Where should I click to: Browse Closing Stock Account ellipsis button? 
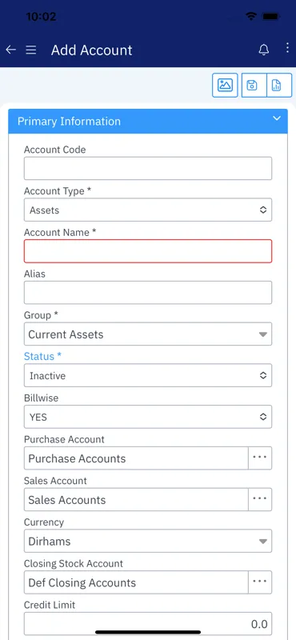click(x=260, y=582)
